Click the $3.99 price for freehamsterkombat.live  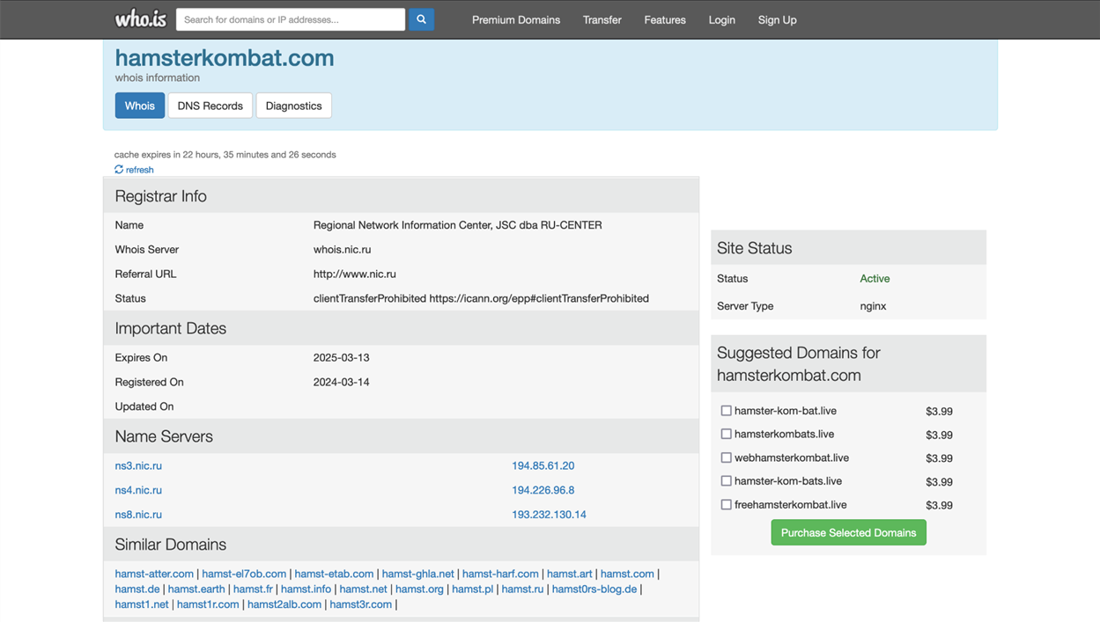point(939,506)
